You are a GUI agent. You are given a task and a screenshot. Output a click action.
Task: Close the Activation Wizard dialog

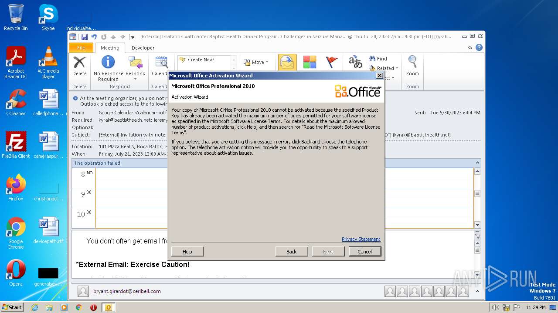click(380, 76)
